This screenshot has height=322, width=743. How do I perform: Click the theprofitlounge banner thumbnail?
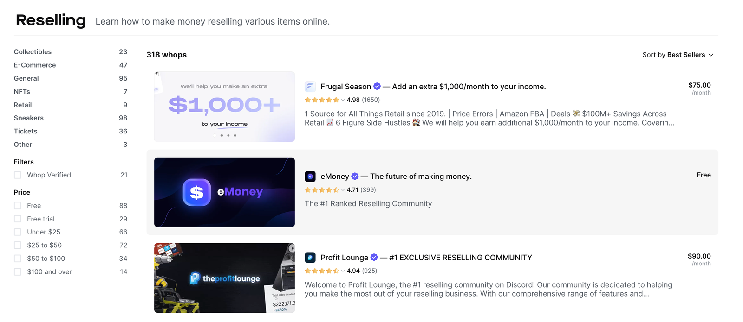pyautogui.click(x=224, y=278)
